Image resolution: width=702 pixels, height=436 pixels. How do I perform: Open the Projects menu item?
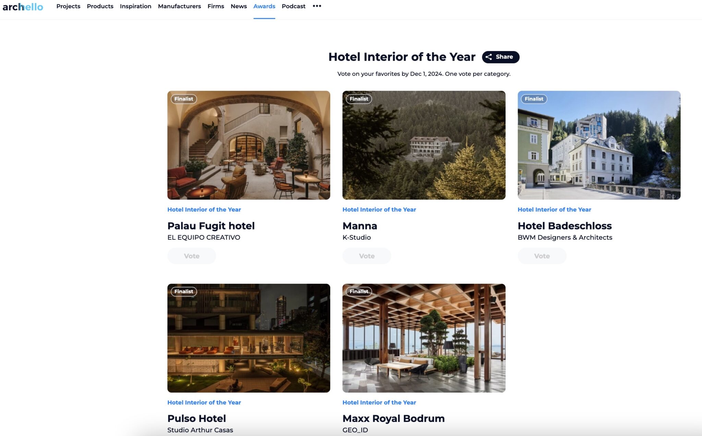[x=68, y=6]
